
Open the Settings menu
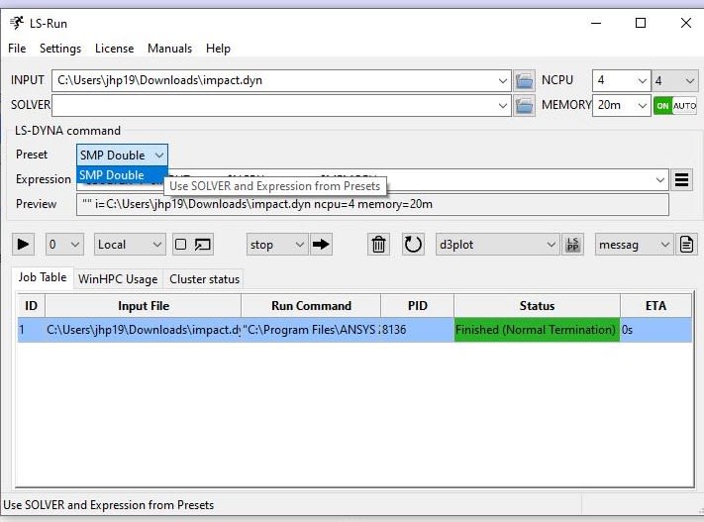point(60,49)
